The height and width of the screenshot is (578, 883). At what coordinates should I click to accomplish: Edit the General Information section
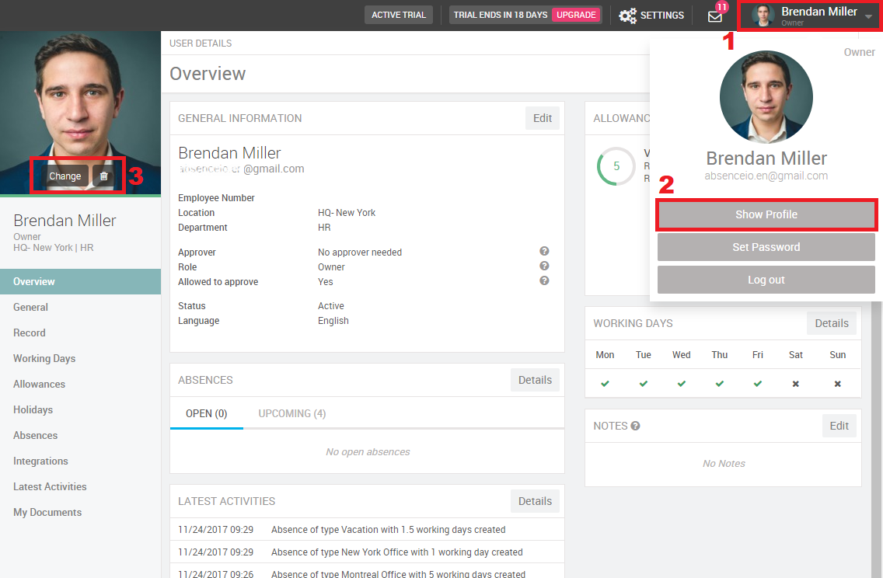tap(542, 118)
